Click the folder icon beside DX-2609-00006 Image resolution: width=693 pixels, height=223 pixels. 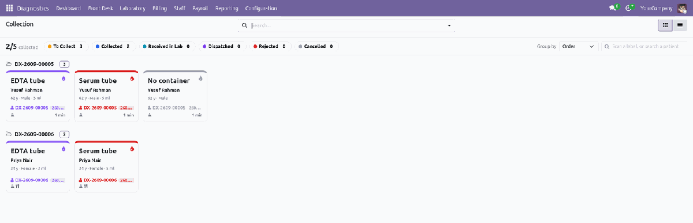coord(9,134)
